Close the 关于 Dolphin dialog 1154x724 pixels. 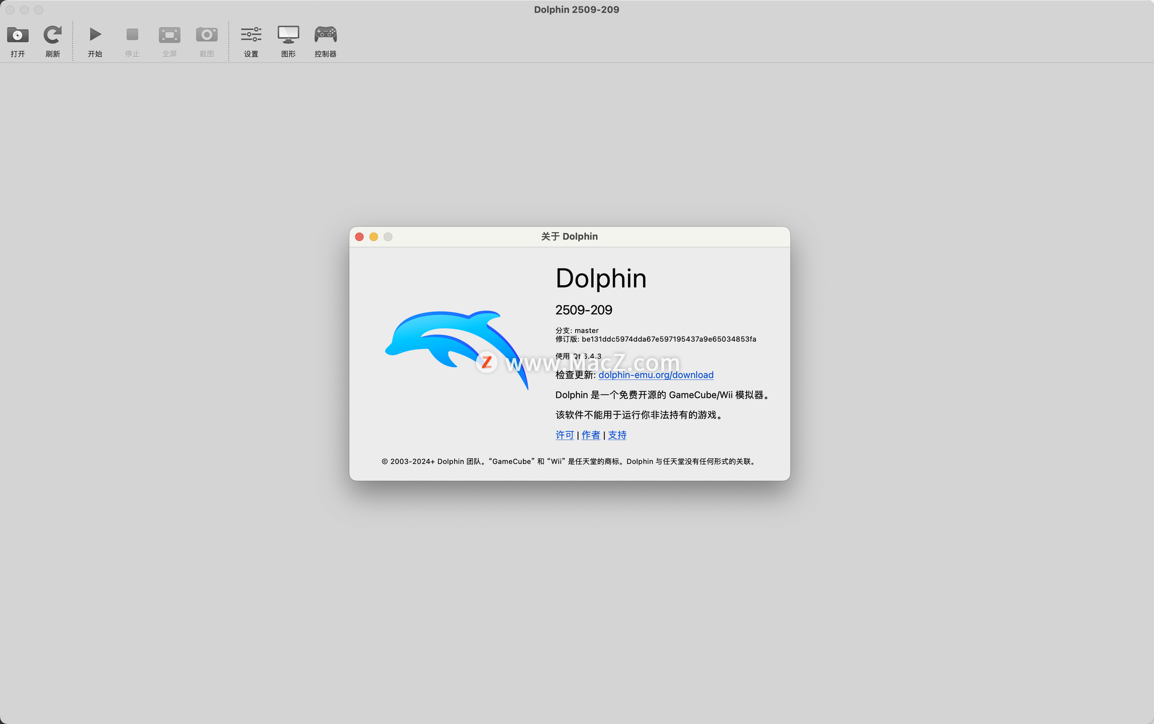click(359, 237)
